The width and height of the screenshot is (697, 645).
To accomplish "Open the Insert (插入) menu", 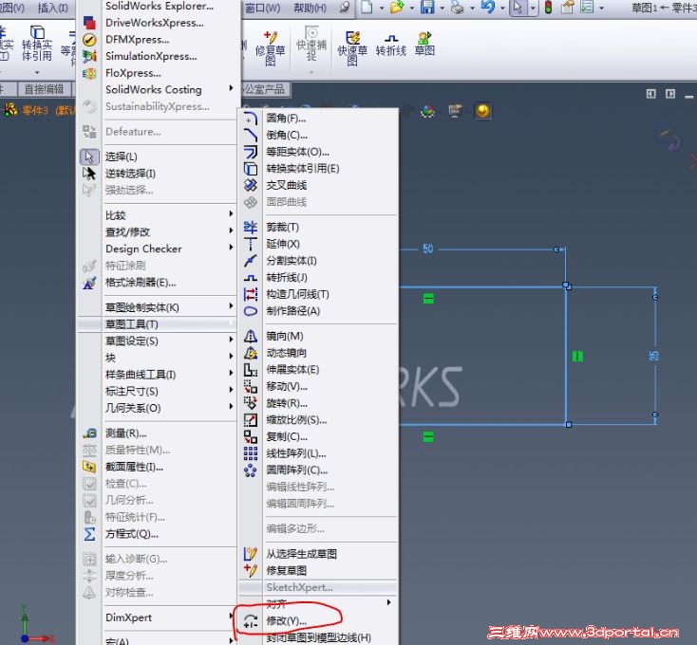I will pos(53,8).
